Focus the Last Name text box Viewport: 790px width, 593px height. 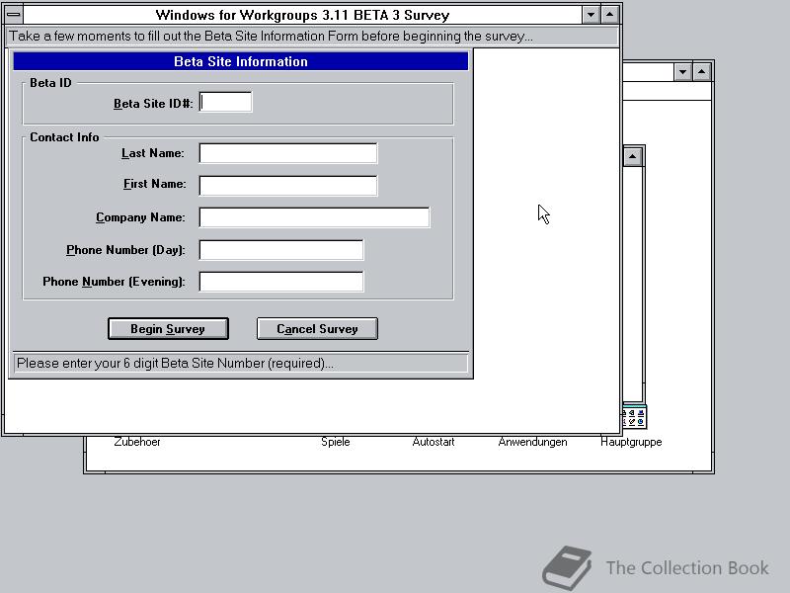[x=287, y=153]
